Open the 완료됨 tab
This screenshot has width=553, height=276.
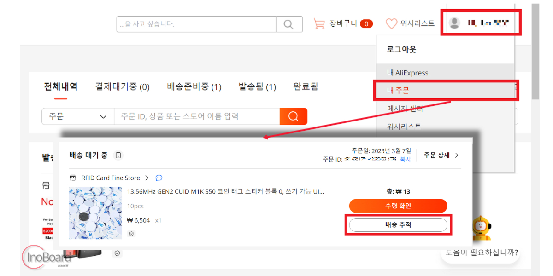[x=306, y=86]
